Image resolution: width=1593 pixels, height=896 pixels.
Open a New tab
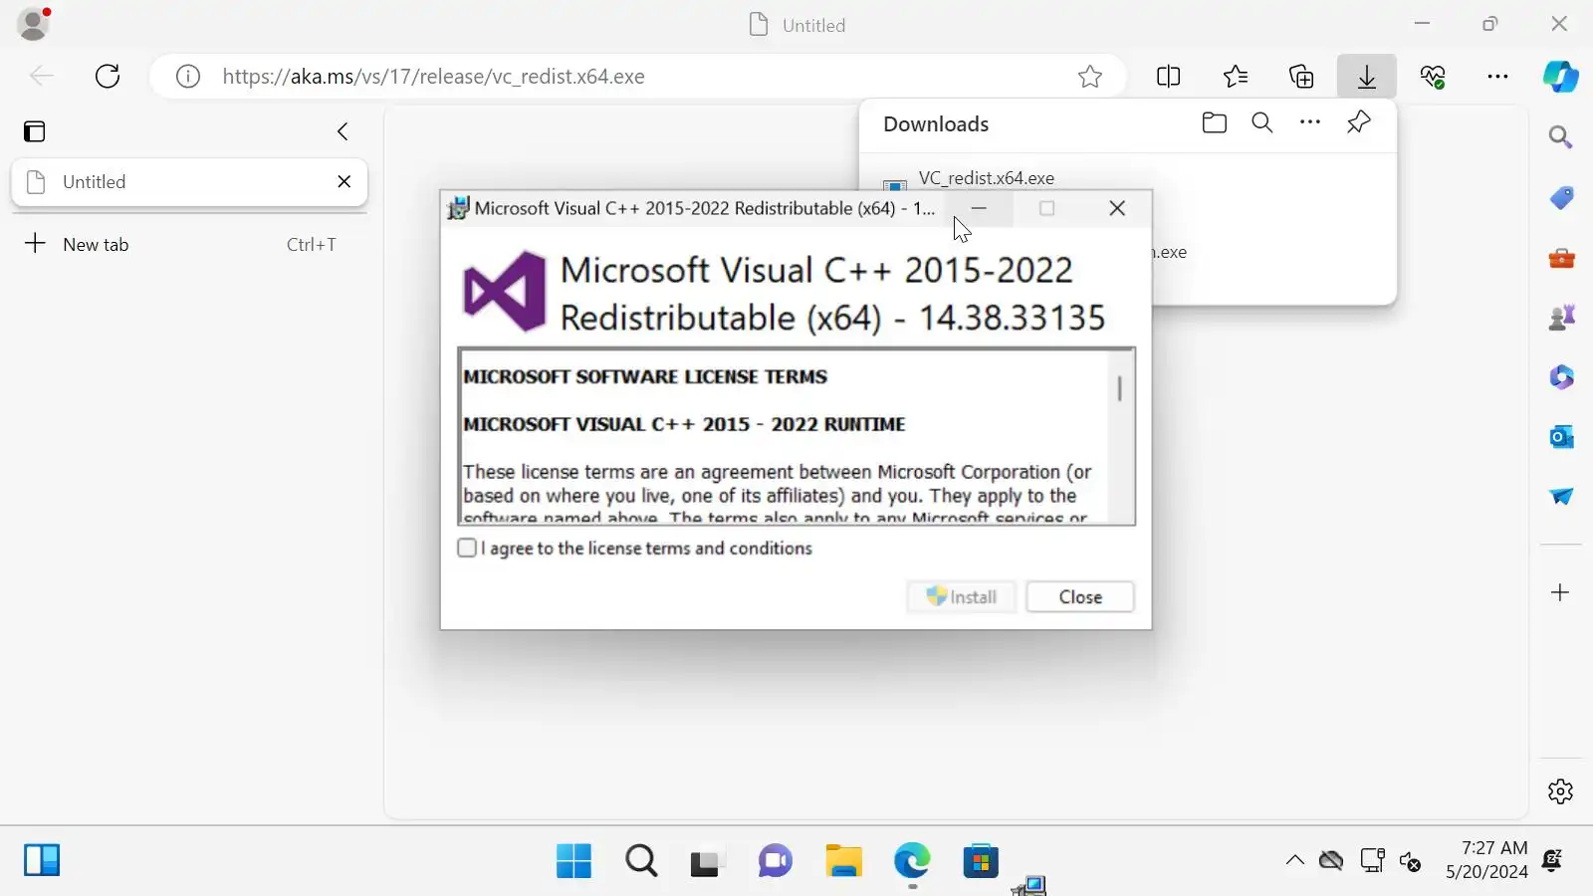[x=189, y=244]
